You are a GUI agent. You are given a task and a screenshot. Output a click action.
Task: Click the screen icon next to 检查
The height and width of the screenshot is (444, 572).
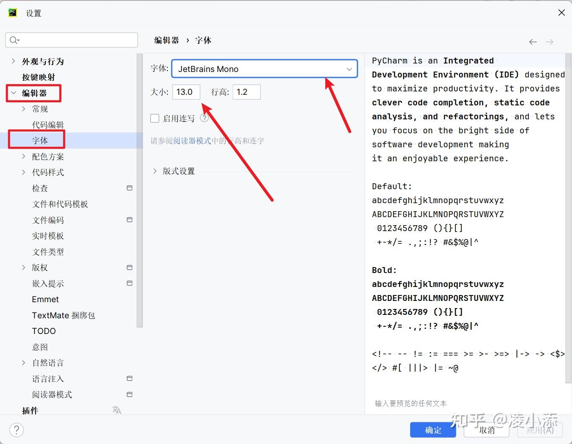(x=130, y=188)
